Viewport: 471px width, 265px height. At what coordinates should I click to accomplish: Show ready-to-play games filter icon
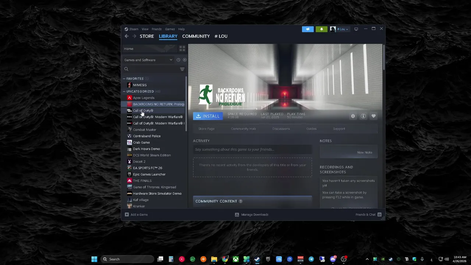point(184,60)
